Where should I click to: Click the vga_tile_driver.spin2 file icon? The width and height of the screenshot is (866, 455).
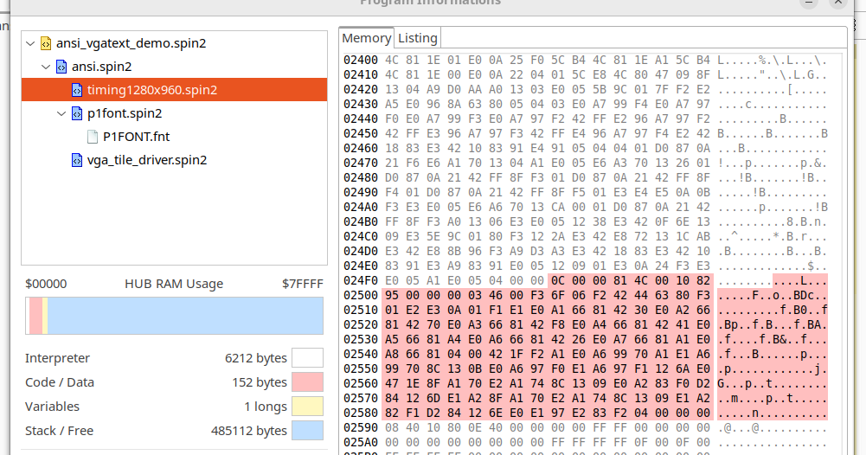[77, 160]
